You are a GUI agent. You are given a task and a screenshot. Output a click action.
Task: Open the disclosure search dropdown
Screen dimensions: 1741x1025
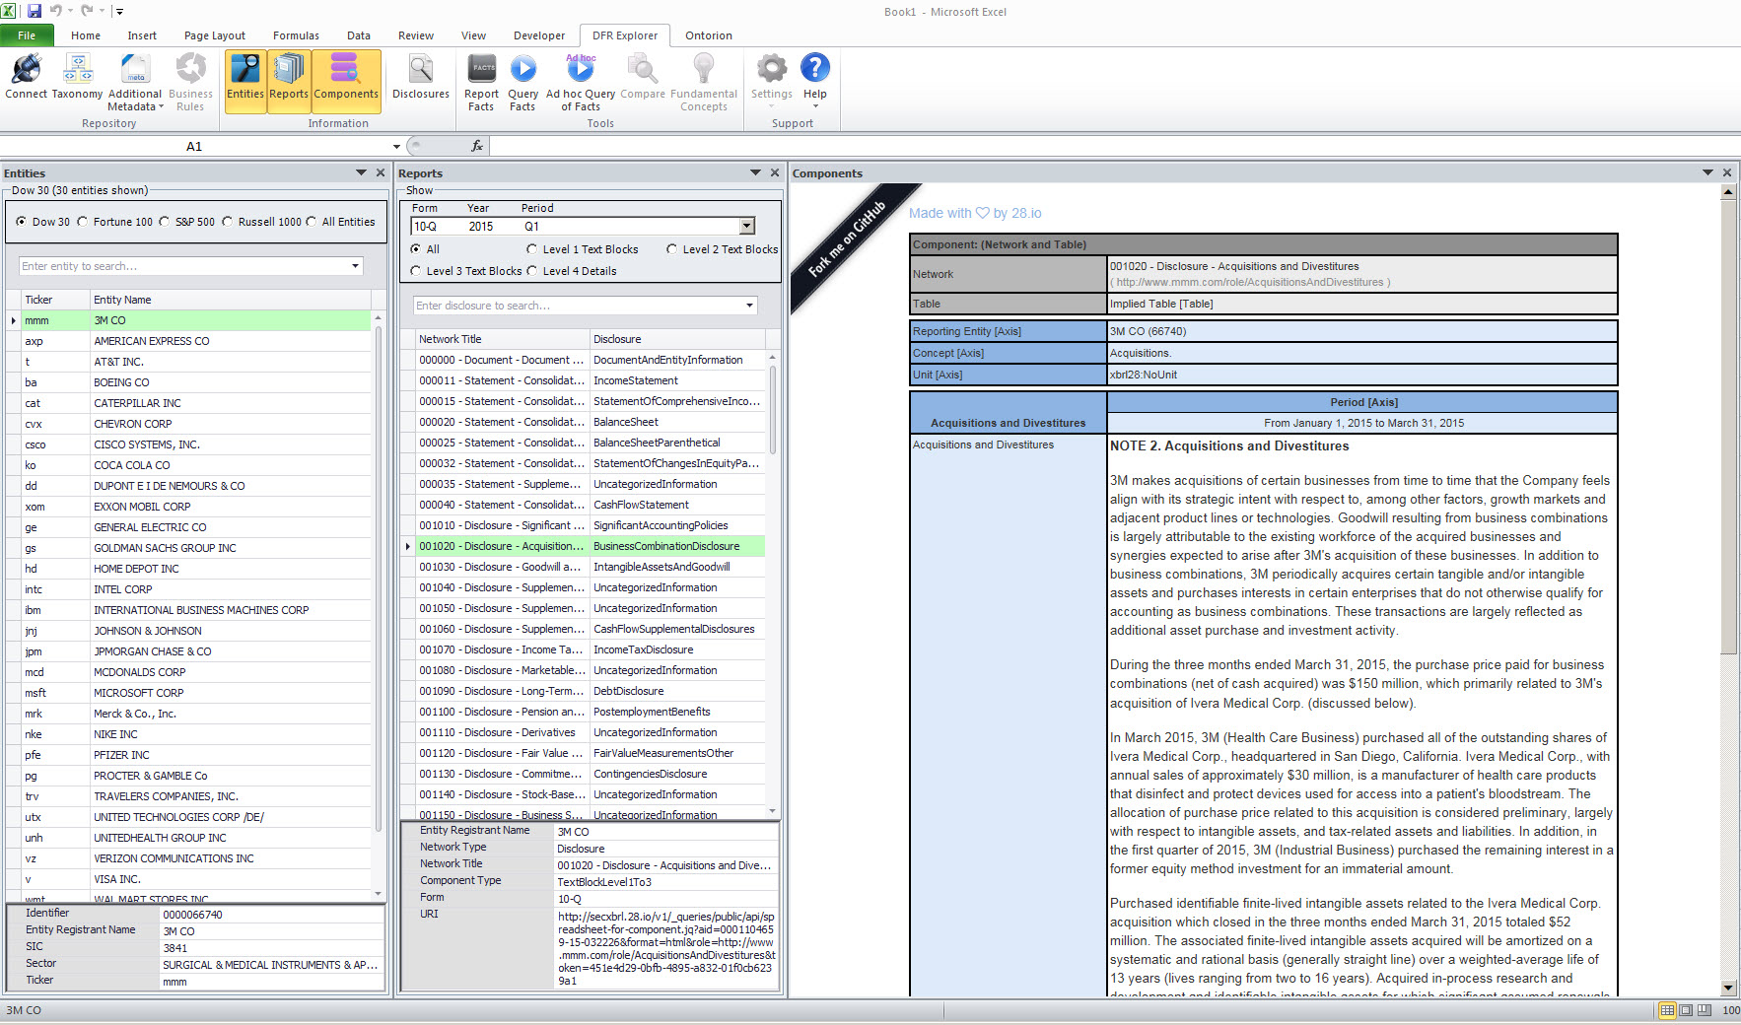[x=749, y=306]
